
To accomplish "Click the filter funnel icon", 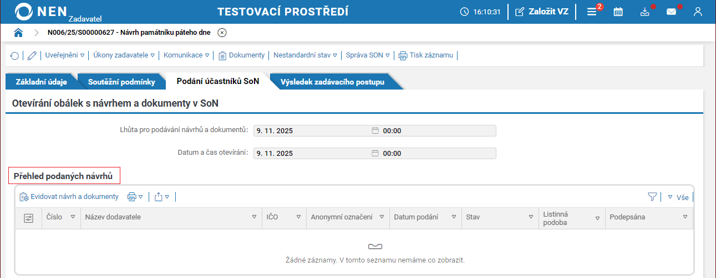I will (652, 197).
